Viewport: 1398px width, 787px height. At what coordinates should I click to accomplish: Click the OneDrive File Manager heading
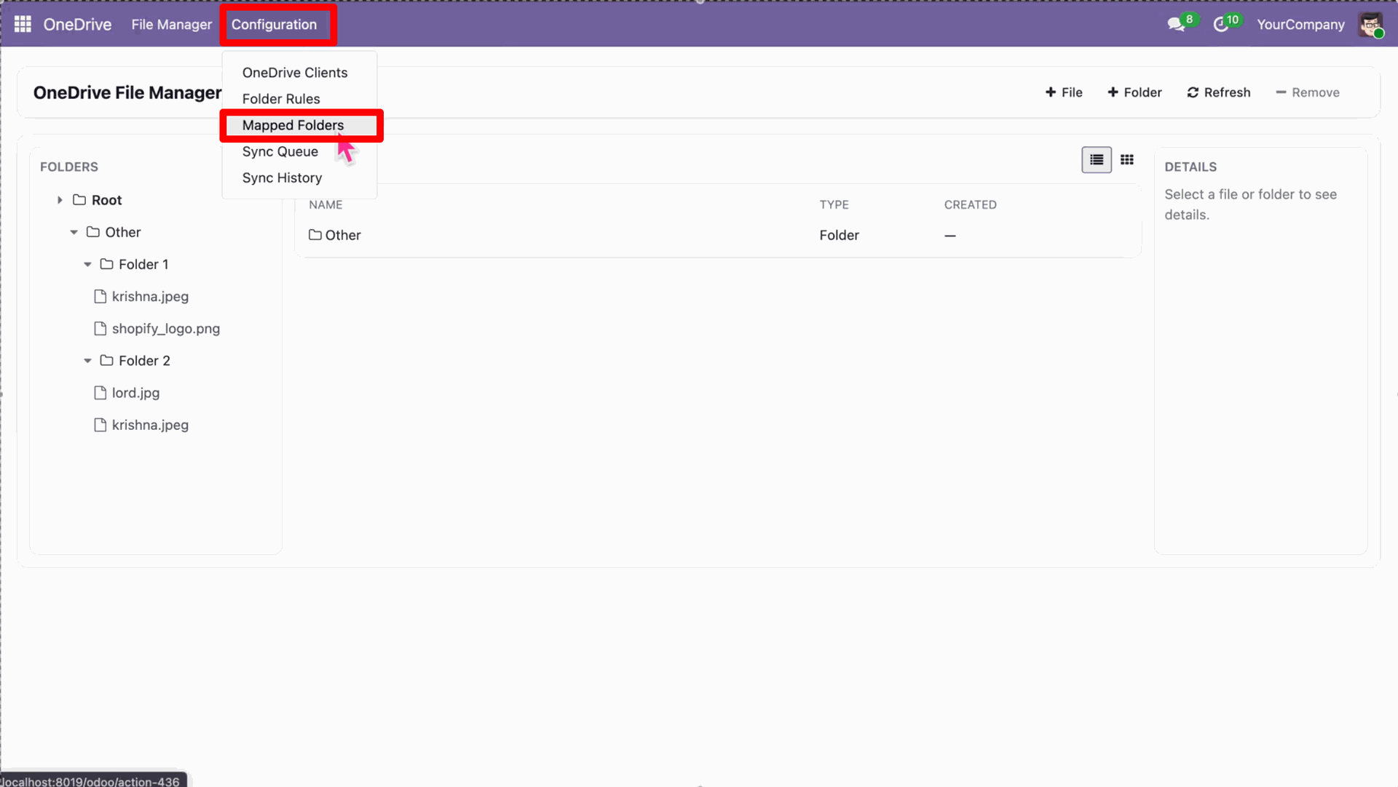click(127, 92)
